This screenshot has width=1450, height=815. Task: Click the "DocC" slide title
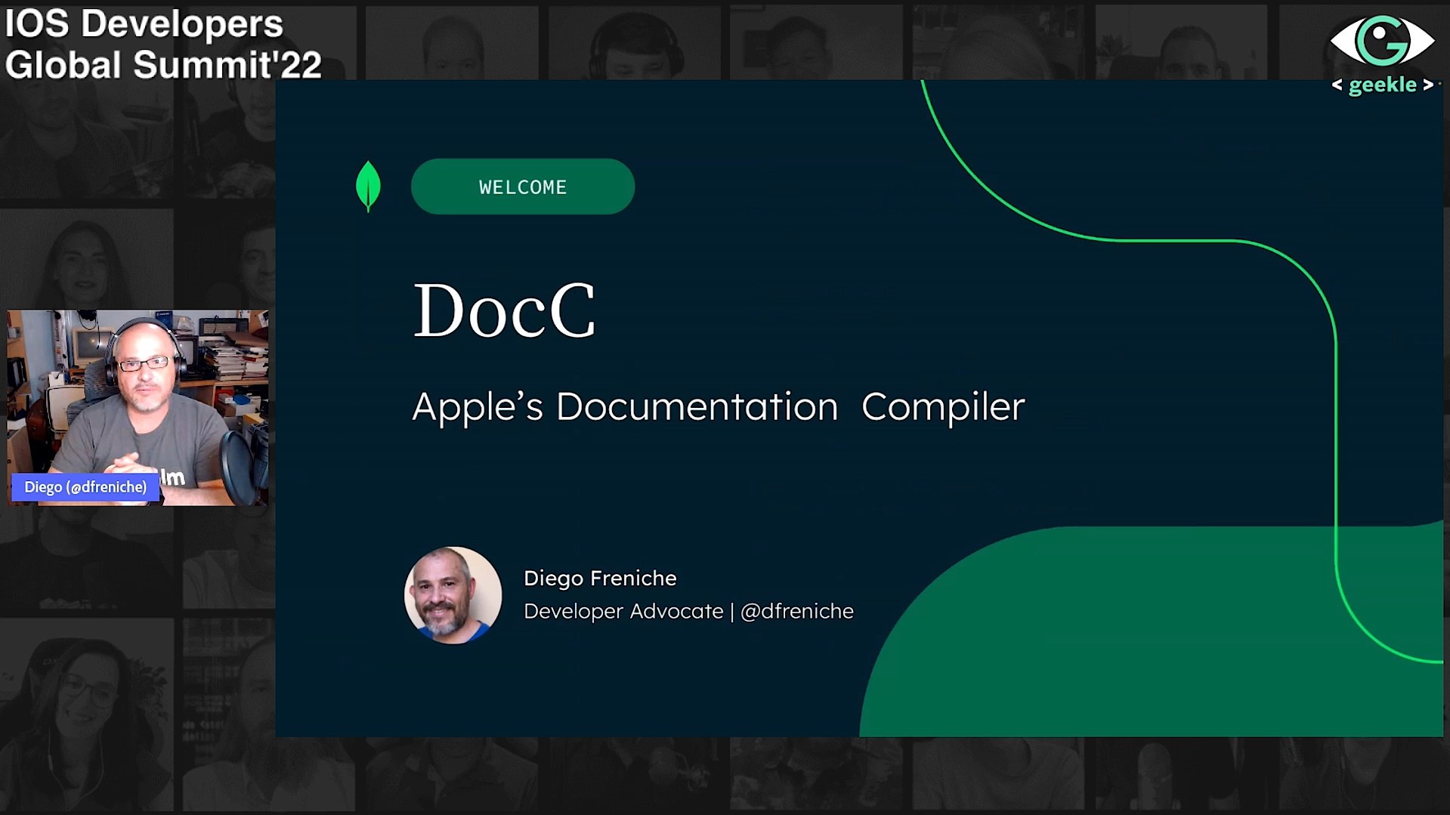(x=505, y=310)
